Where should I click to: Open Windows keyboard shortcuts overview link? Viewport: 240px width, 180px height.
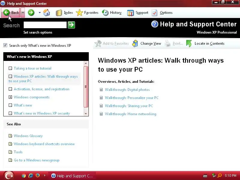[44, 144]
